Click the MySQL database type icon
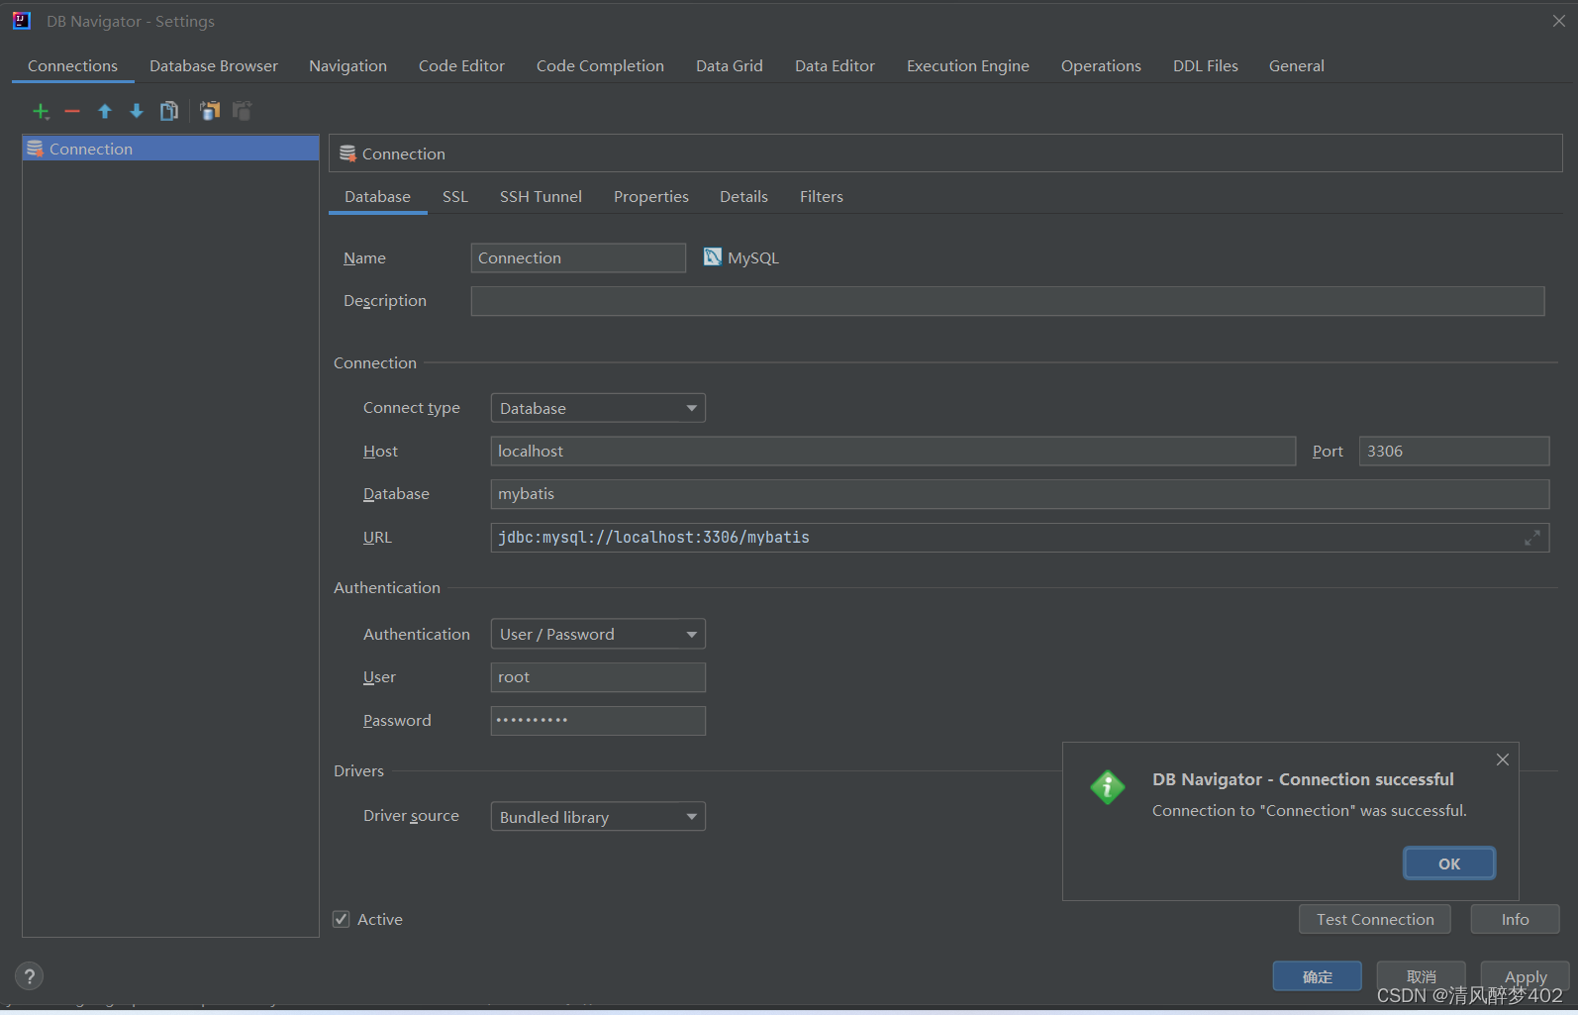Screen dimensions: 1578x1015 [x=713, y=257]
